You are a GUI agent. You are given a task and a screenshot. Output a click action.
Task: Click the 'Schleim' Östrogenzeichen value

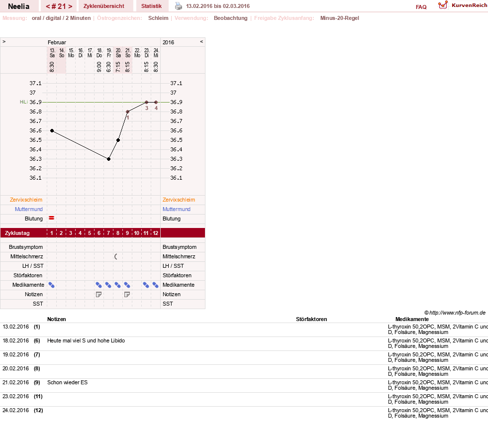click(158, 18)
